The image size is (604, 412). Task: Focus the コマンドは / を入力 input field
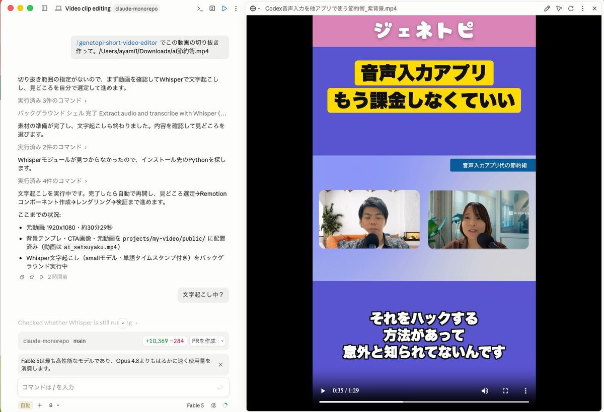123,387
